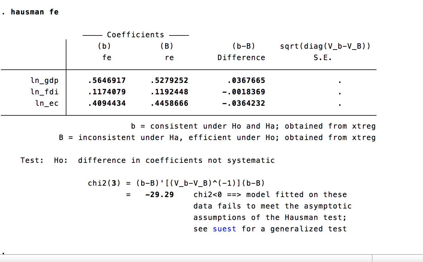Select the 'fe' column header under (b)
Image resolution: width=423 pixels, height=262 pixels.
(107, 58)
